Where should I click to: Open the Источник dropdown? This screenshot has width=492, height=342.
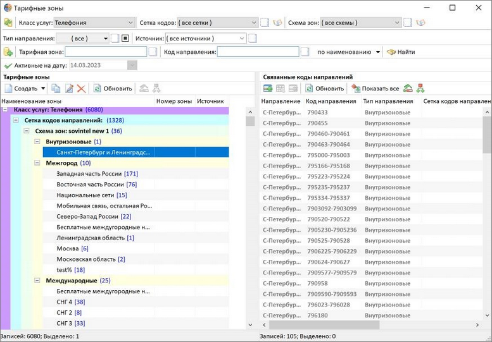[x=242, y=39]
